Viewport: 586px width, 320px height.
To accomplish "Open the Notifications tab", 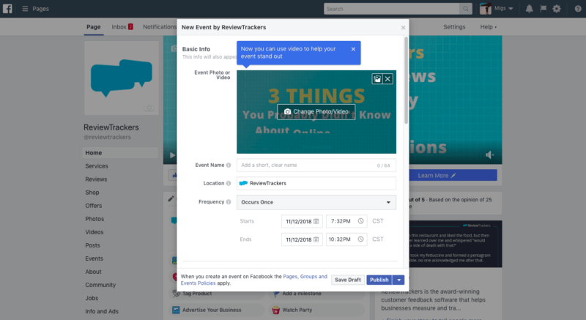I will [x=160, y=27].
